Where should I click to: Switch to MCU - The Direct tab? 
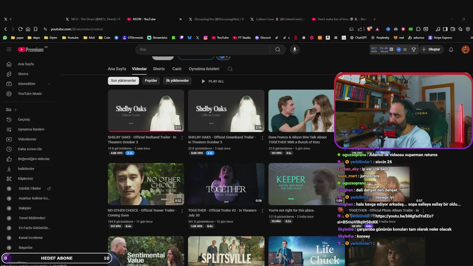[92, 19]
